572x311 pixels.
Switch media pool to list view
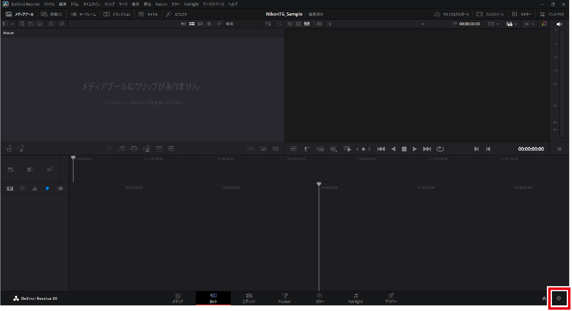tap(209, 24)
